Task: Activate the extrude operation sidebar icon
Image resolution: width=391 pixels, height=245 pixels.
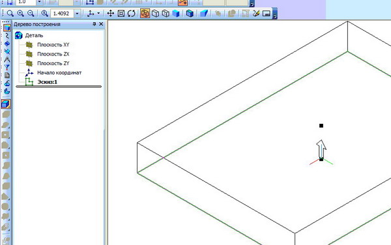Action: point(6,104)
